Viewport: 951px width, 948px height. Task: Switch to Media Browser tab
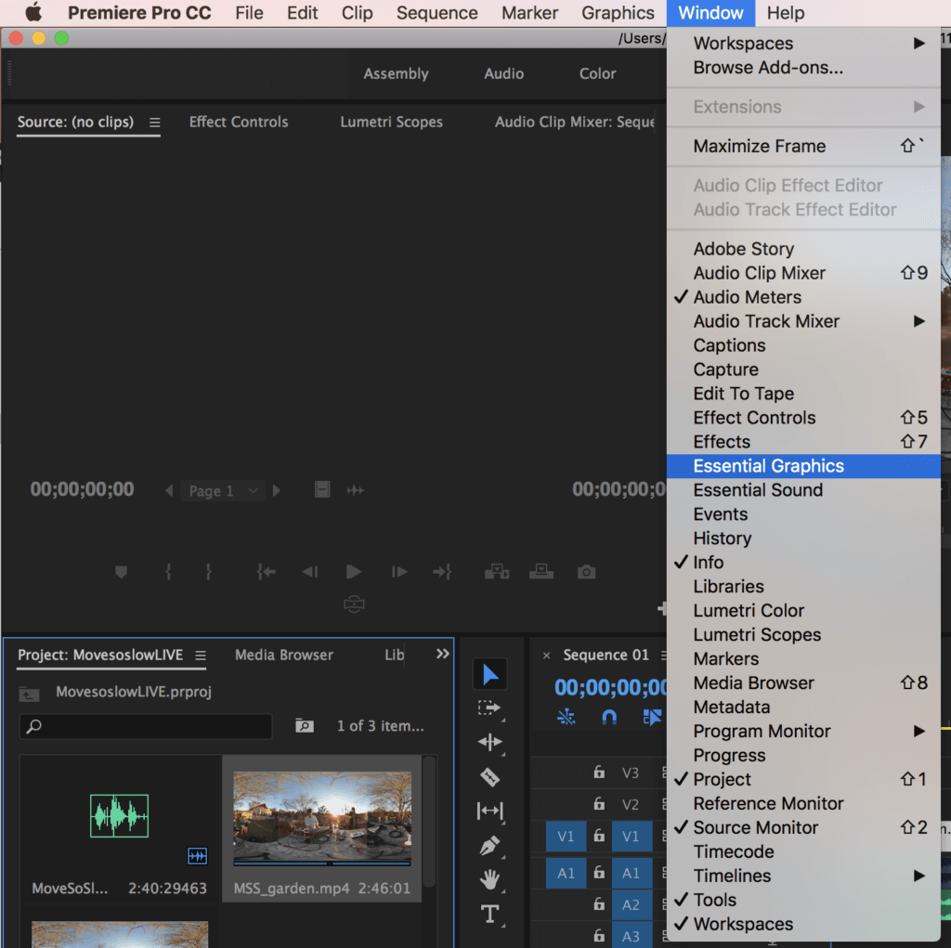point(284,655)
